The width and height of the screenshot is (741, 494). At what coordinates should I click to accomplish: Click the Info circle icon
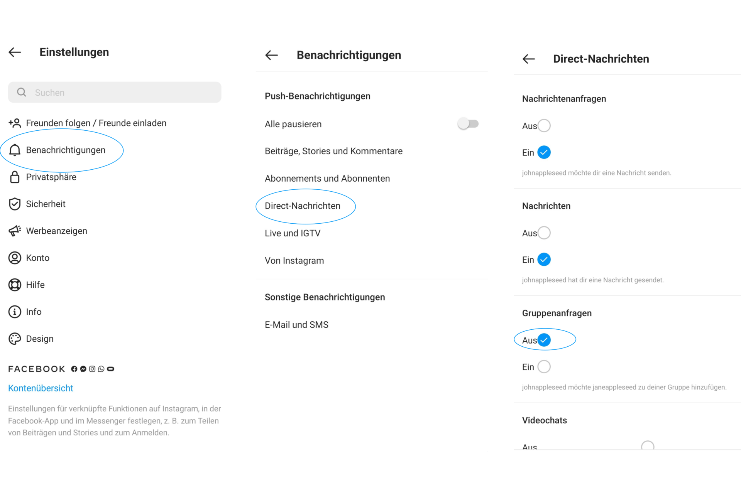15,312
